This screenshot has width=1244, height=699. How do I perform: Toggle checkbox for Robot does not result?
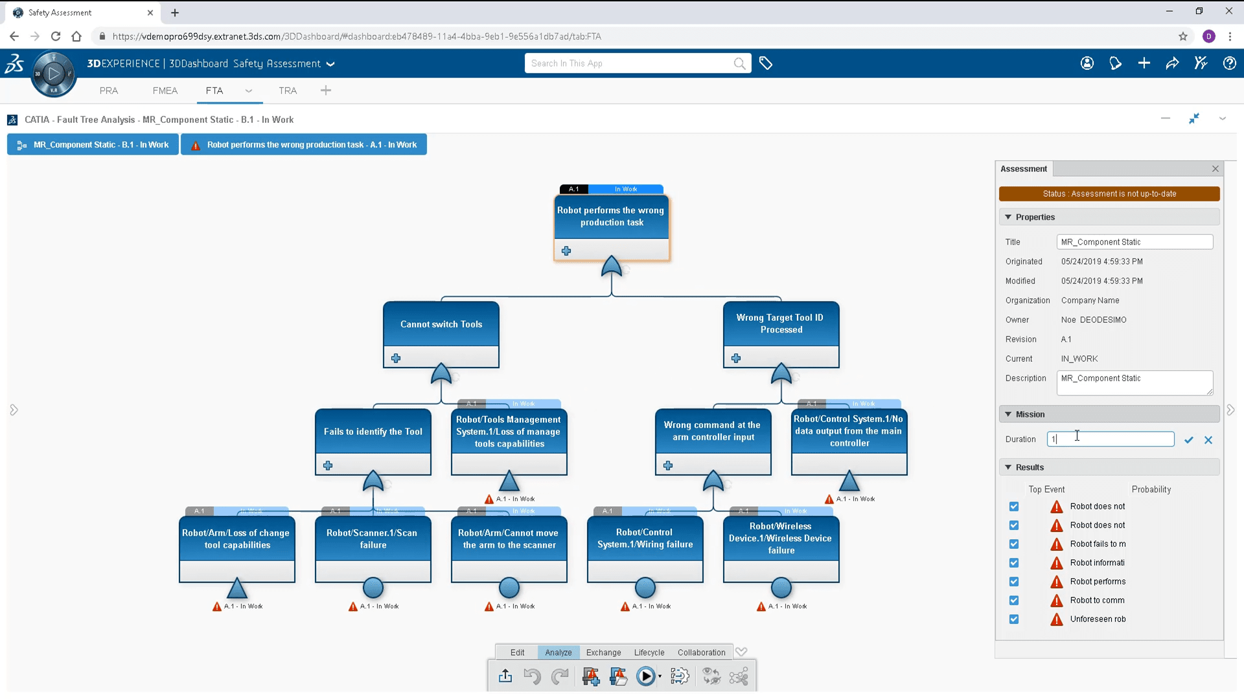point(1013,506)
